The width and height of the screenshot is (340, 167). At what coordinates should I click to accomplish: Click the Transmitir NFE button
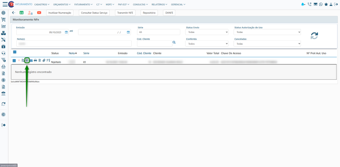tap(125, 13)
